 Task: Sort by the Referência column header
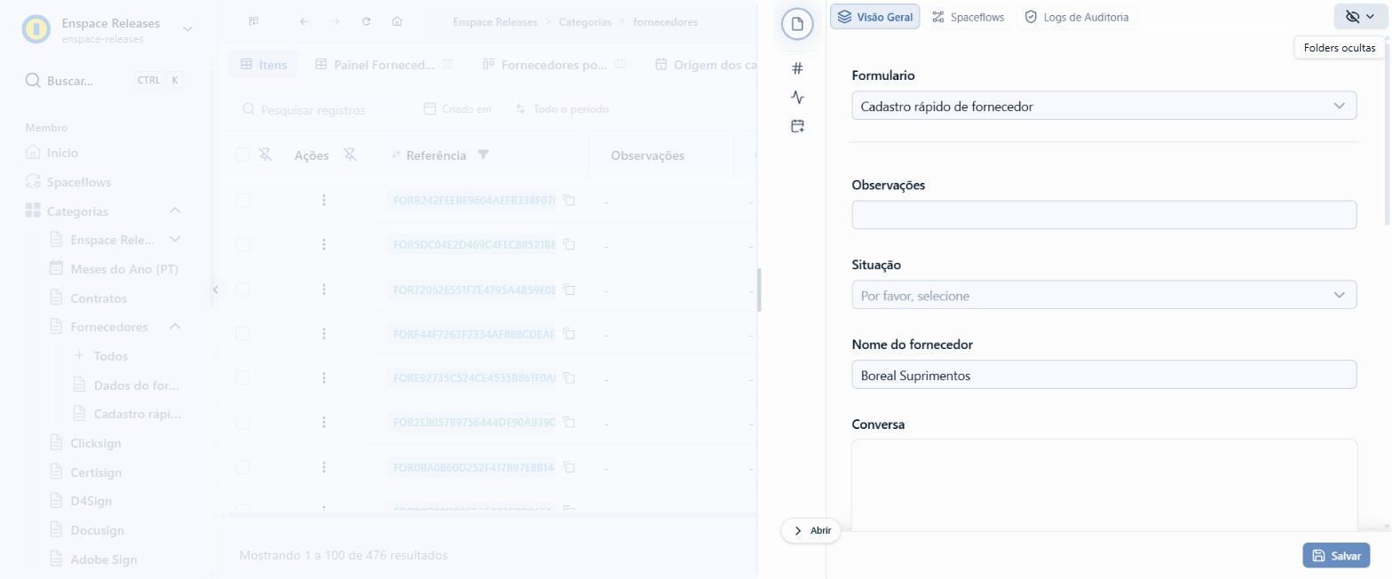pyautogui.click(x=435, y=155)
